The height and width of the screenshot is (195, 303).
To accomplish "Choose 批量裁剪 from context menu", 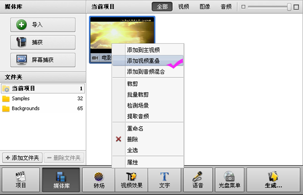I will click(x=148, y=94).
